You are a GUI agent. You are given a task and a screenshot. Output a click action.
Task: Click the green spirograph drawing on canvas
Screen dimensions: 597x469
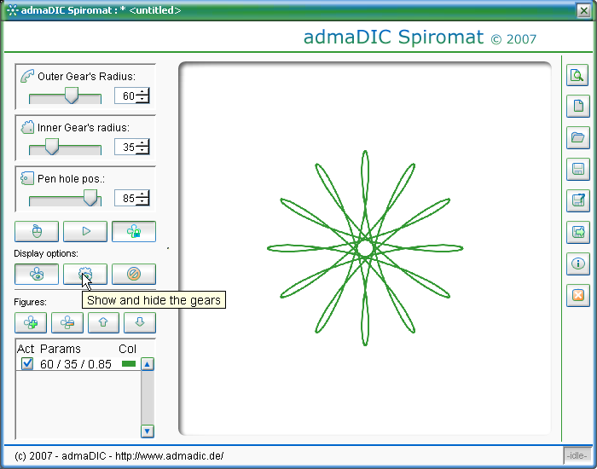tap(365, 248)
